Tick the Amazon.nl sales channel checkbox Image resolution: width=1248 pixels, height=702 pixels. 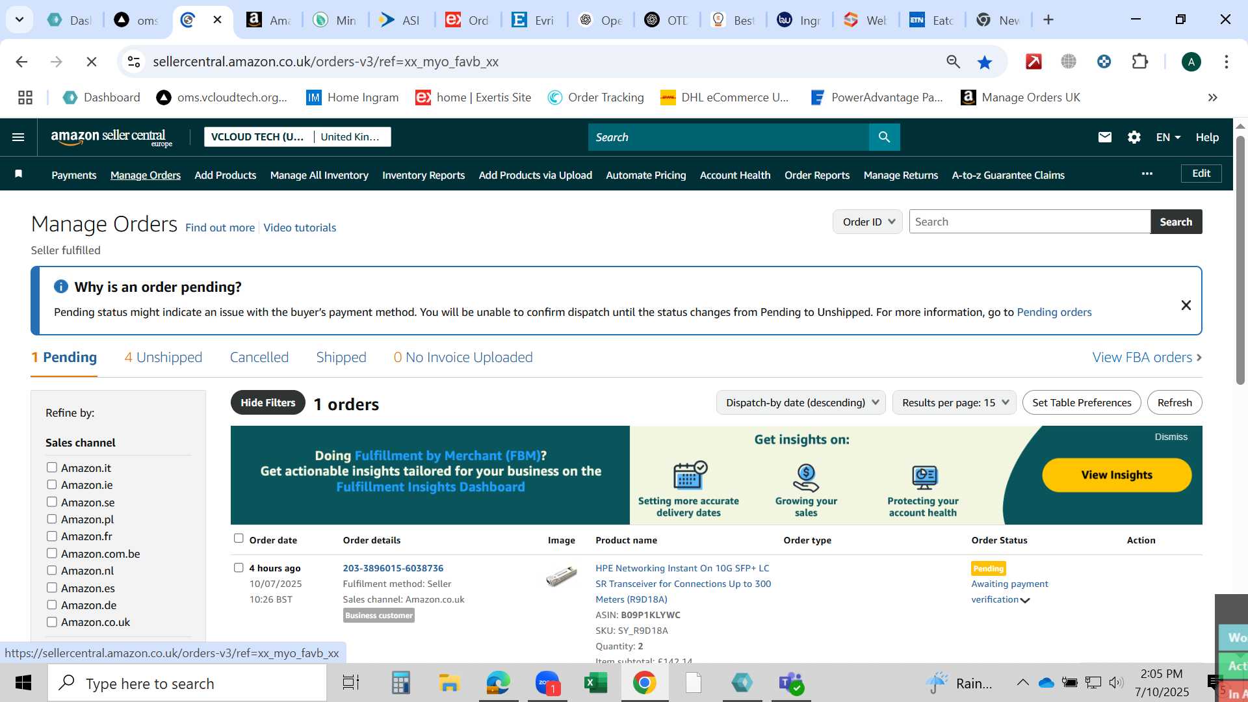(x=52, y=570)
